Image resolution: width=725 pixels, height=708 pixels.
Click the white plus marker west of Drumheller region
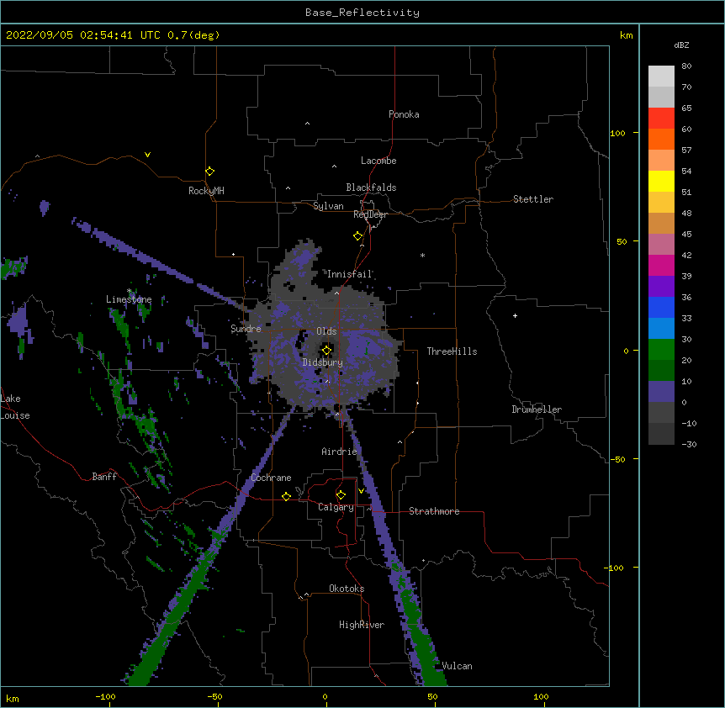(x=515, y=315)
